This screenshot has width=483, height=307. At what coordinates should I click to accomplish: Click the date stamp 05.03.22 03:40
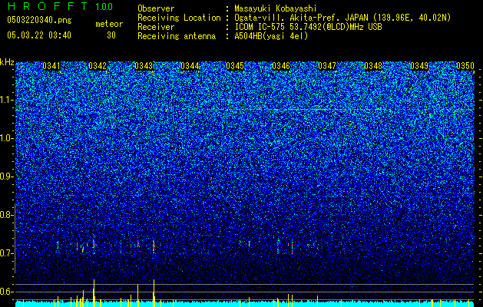[x=39, y=35]
